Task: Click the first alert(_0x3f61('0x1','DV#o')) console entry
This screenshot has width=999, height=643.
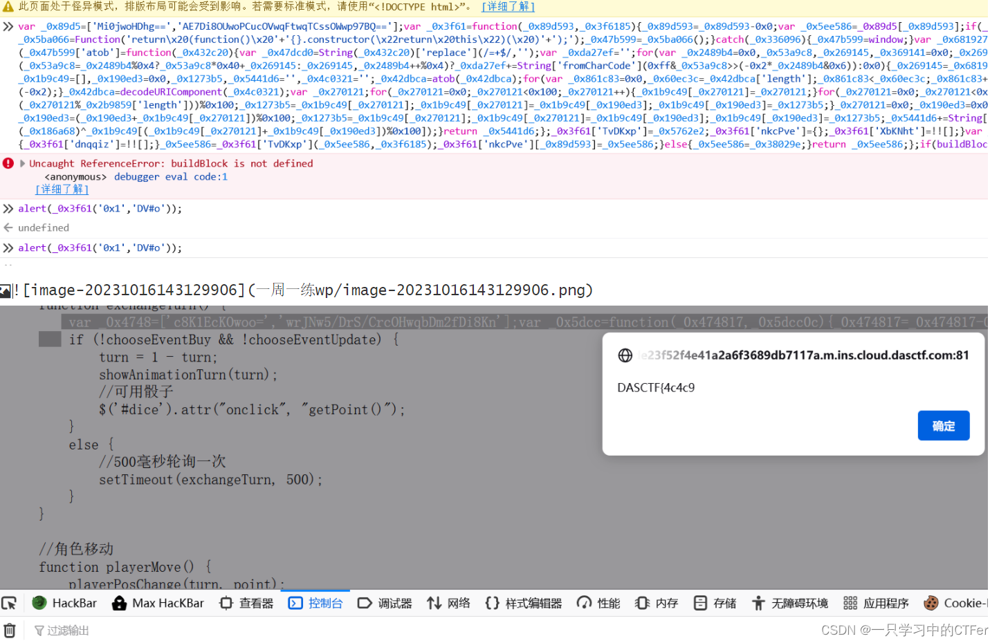Action: pos(100,208)
